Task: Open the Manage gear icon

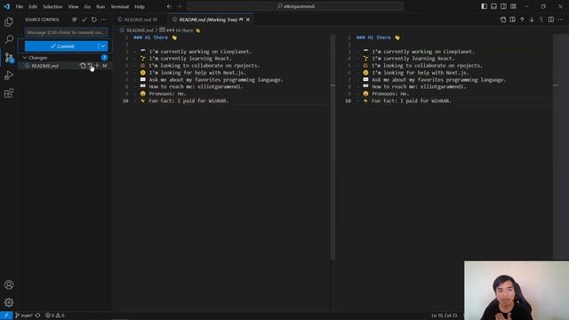Action: 9,302
